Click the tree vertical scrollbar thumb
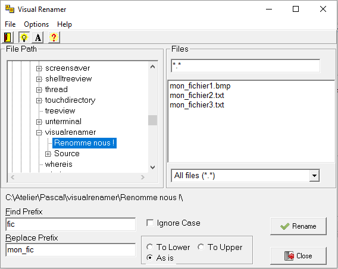The image size is (338, 269). point(152,120)
